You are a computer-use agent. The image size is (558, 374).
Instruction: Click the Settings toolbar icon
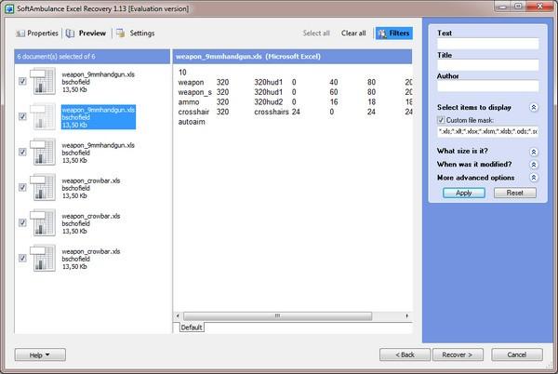click(x=121, y=33)
